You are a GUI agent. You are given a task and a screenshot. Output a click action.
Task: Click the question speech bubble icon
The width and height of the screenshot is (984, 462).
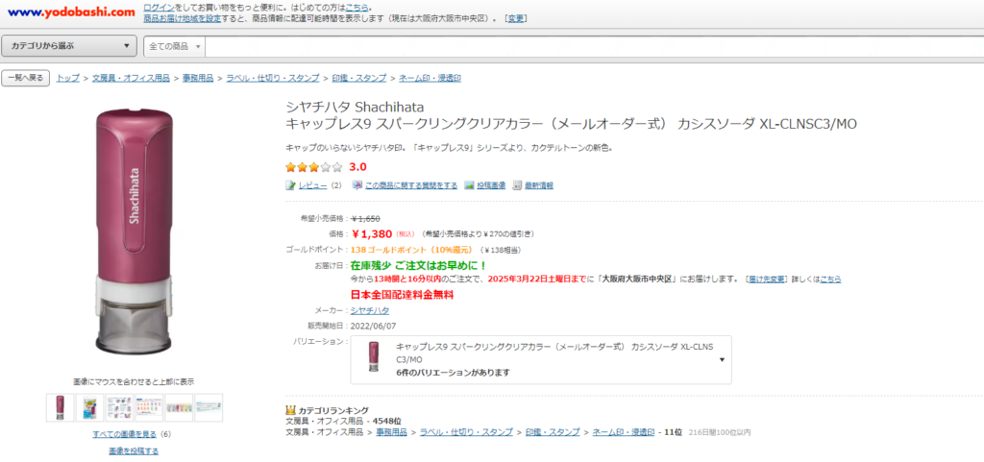point(357,185)
